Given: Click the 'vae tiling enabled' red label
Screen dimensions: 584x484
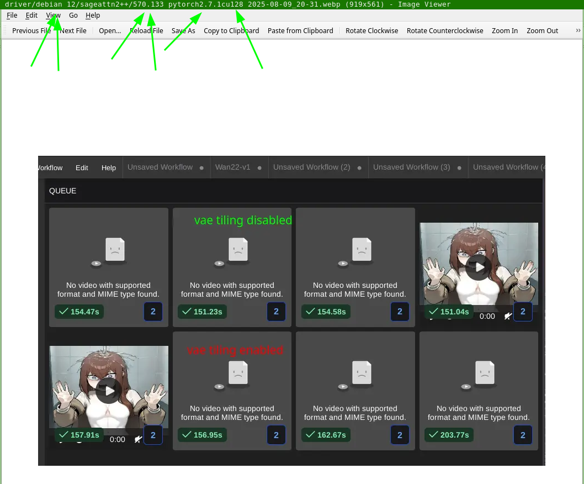Looking at the screenshot, I should pyautogui.click(x=235, y=350).
